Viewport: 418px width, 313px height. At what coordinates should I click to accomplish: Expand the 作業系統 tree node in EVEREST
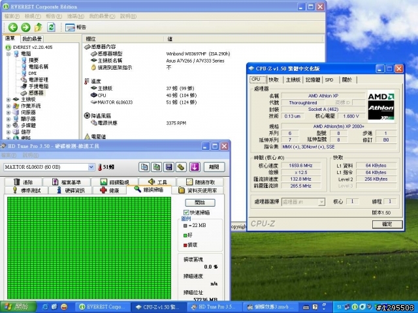[x=8, y=106]
